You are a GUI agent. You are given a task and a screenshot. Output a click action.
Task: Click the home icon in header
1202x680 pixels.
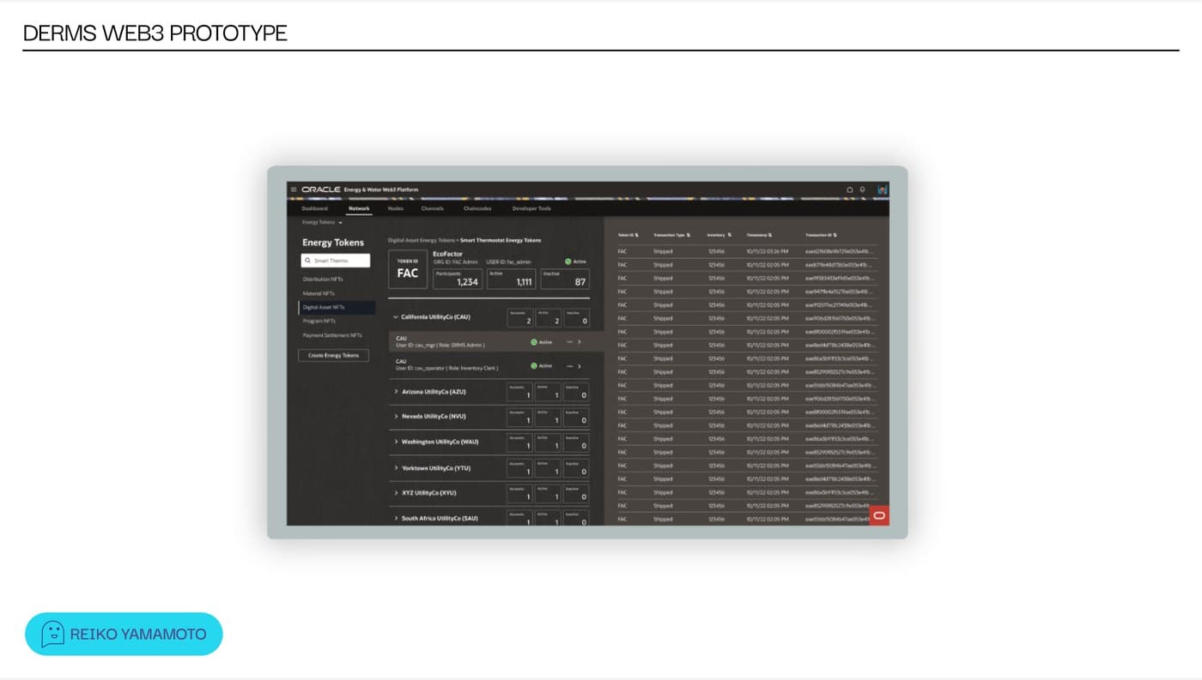click(x=850, y=190)
